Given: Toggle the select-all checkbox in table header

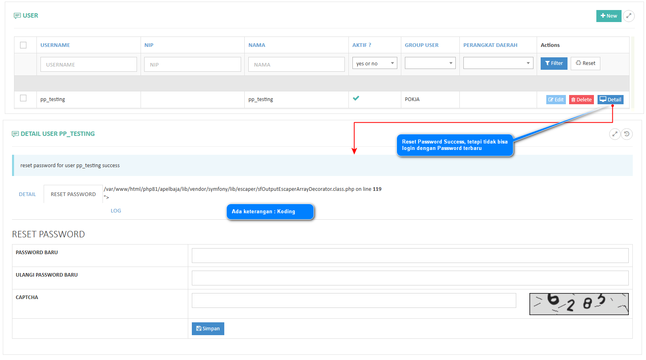Looking at the screenshot, I should point(23,45).
